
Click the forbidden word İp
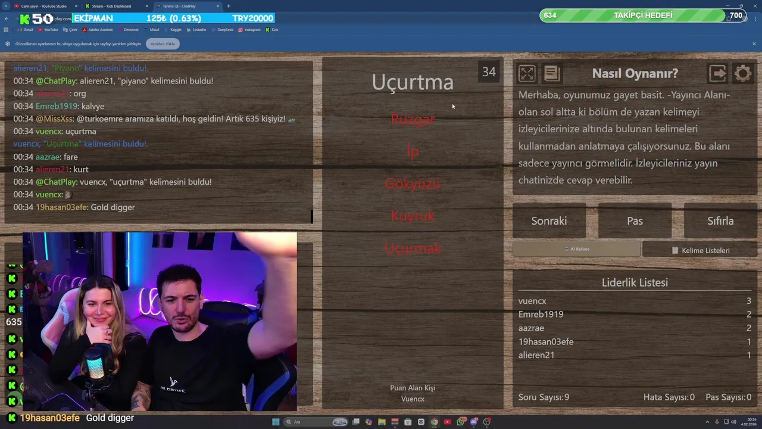(x=413, y=151)
